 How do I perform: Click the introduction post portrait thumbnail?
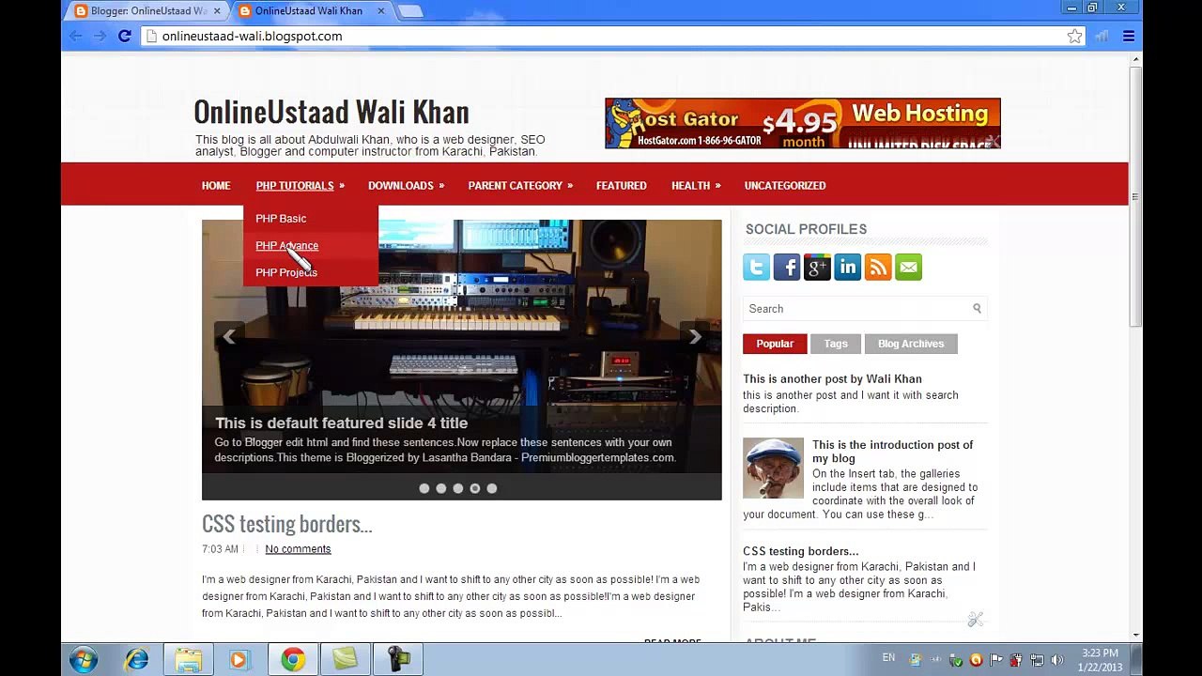point(774,469)
